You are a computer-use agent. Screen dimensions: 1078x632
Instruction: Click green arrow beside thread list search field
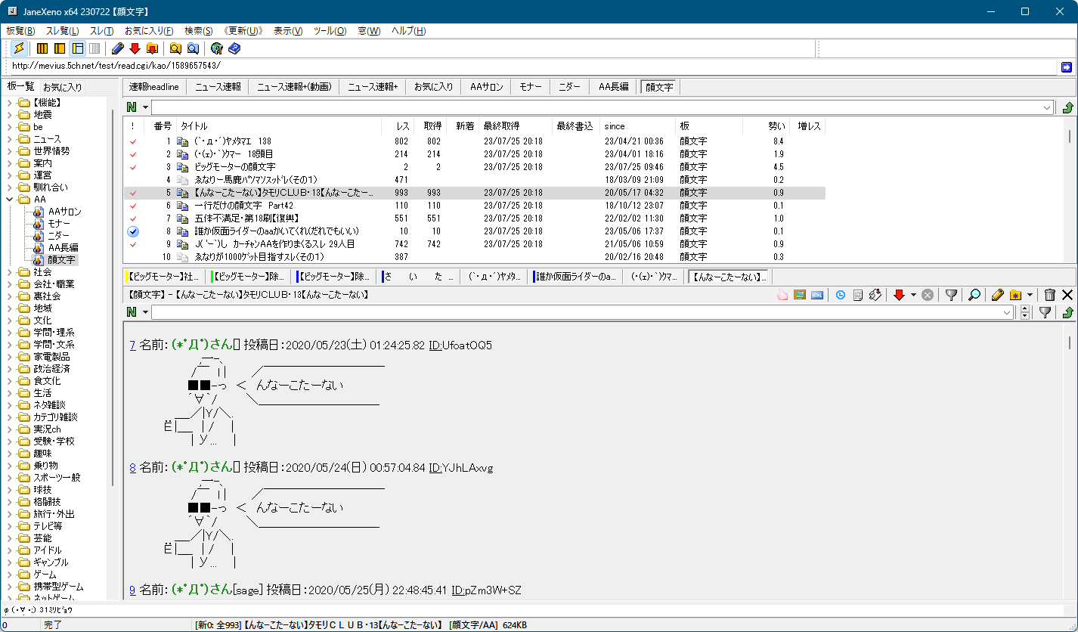(1067, 107)
